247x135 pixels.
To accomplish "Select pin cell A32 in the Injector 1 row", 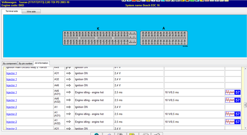I will pyautogui.click(x=59, y=79).
